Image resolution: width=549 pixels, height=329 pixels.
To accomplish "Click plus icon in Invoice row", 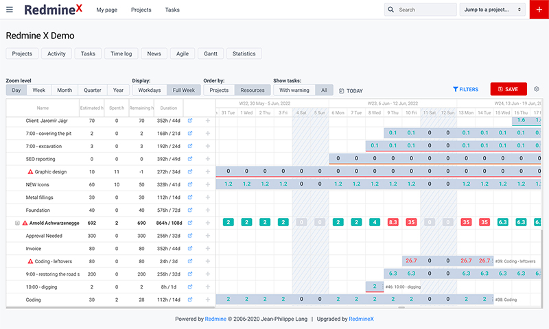I will point(208,249).
